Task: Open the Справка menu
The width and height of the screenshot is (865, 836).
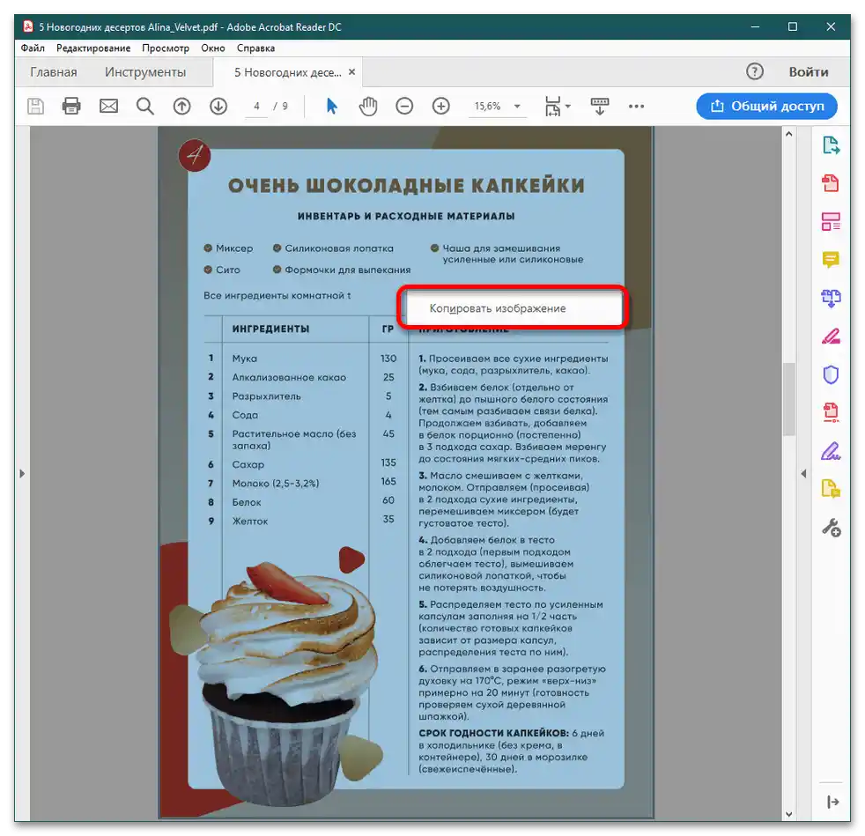Action: click(x=256, y=48)
